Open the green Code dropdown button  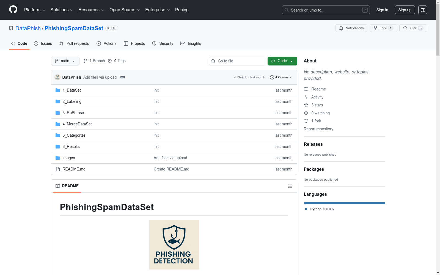tap(282, 61)
